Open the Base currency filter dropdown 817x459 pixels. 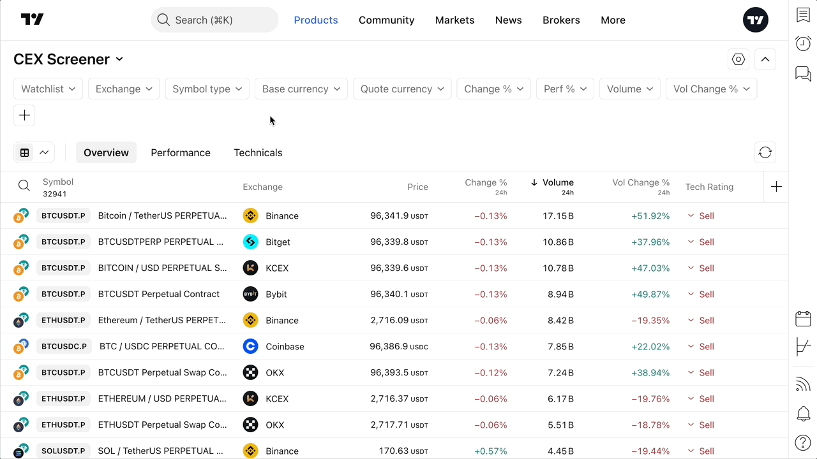[x=301, y=89]
